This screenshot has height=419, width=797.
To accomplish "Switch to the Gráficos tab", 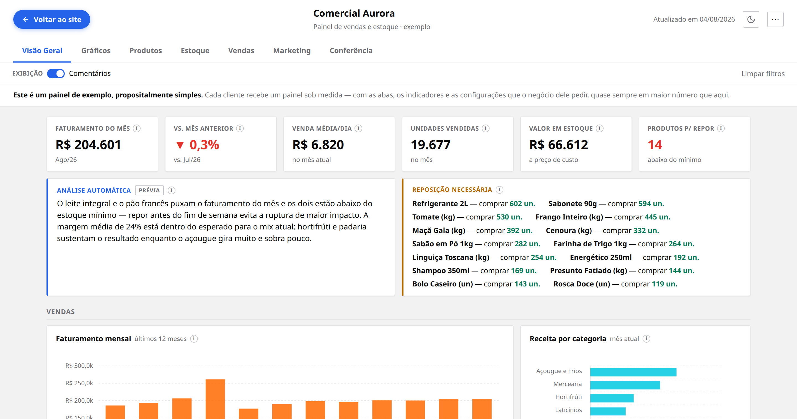I will [96, 51].
